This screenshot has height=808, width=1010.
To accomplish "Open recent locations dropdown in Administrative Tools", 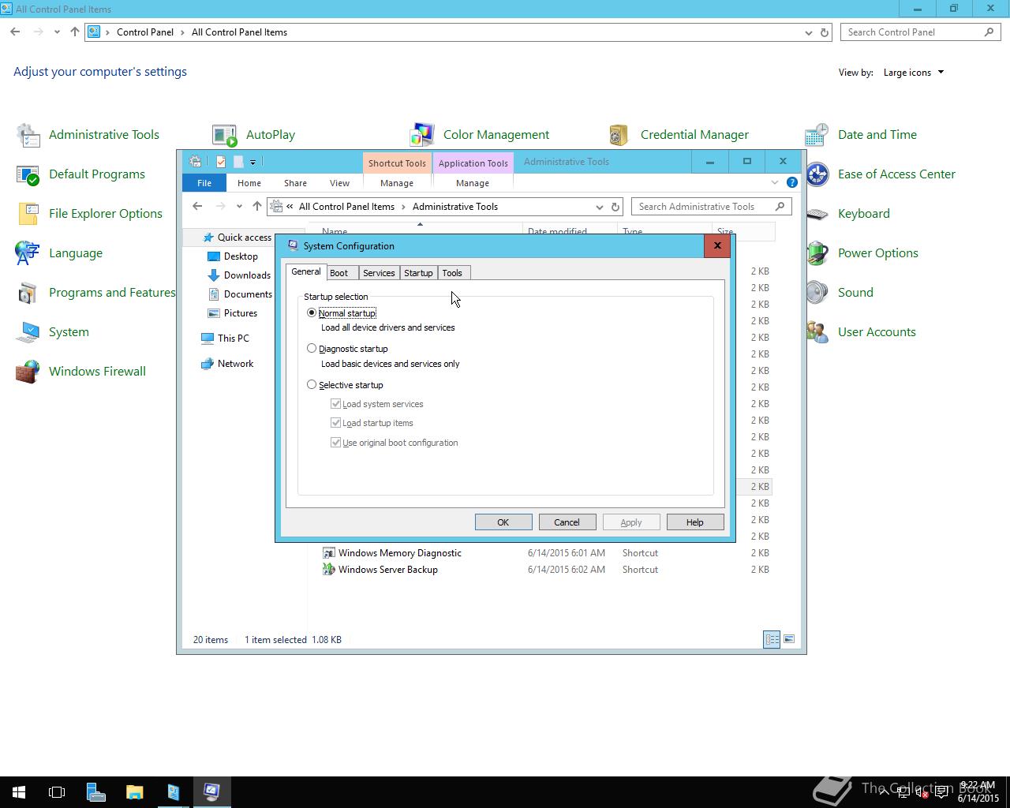I will click(239, 207).
